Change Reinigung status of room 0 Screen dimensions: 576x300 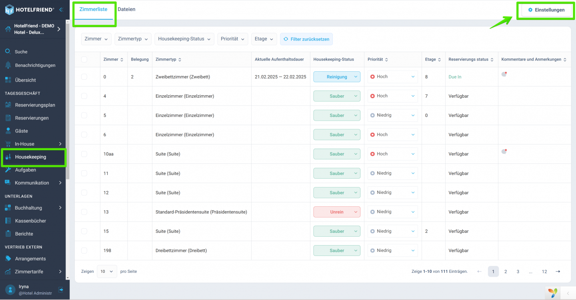pos(337,77)
